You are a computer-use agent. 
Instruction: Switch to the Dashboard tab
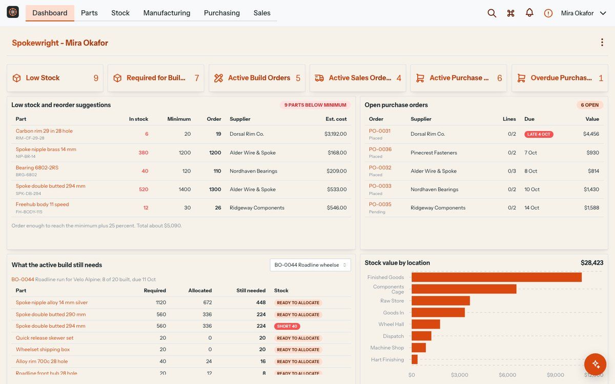click(50, 13)
